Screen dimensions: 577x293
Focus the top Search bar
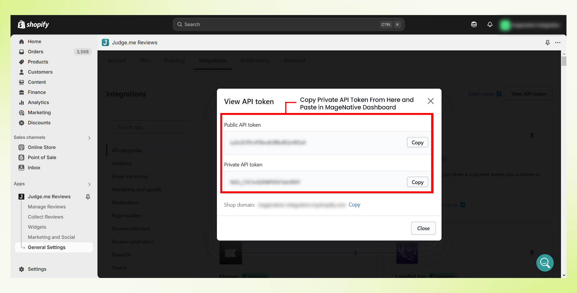click(288, 24)
